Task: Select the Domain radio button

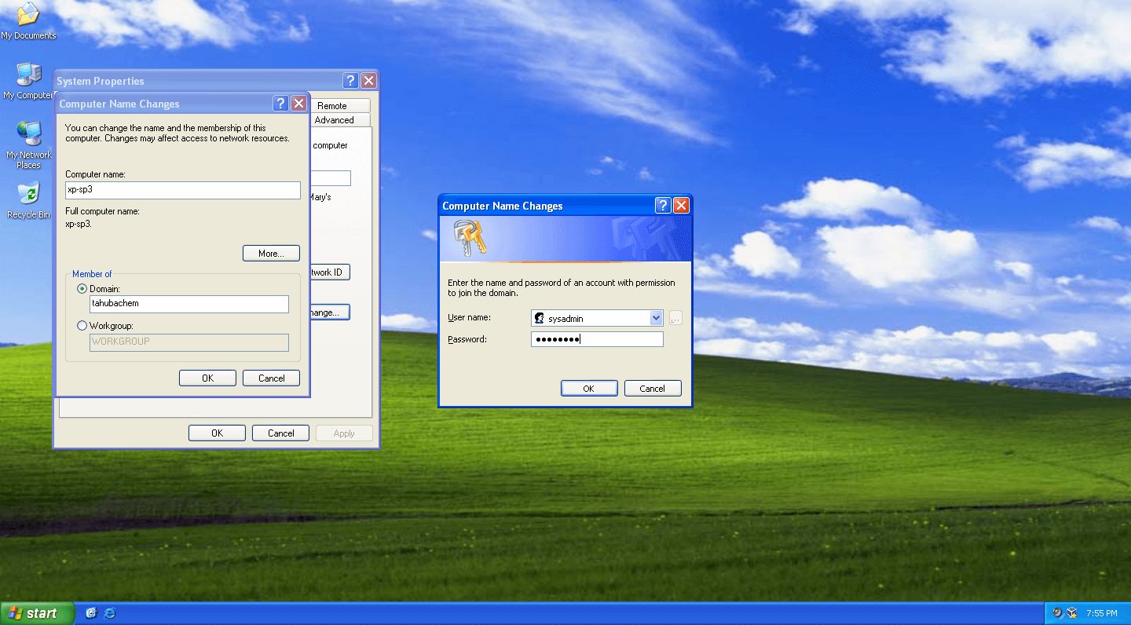Action: pyautogui.click(x=82, y=289)
